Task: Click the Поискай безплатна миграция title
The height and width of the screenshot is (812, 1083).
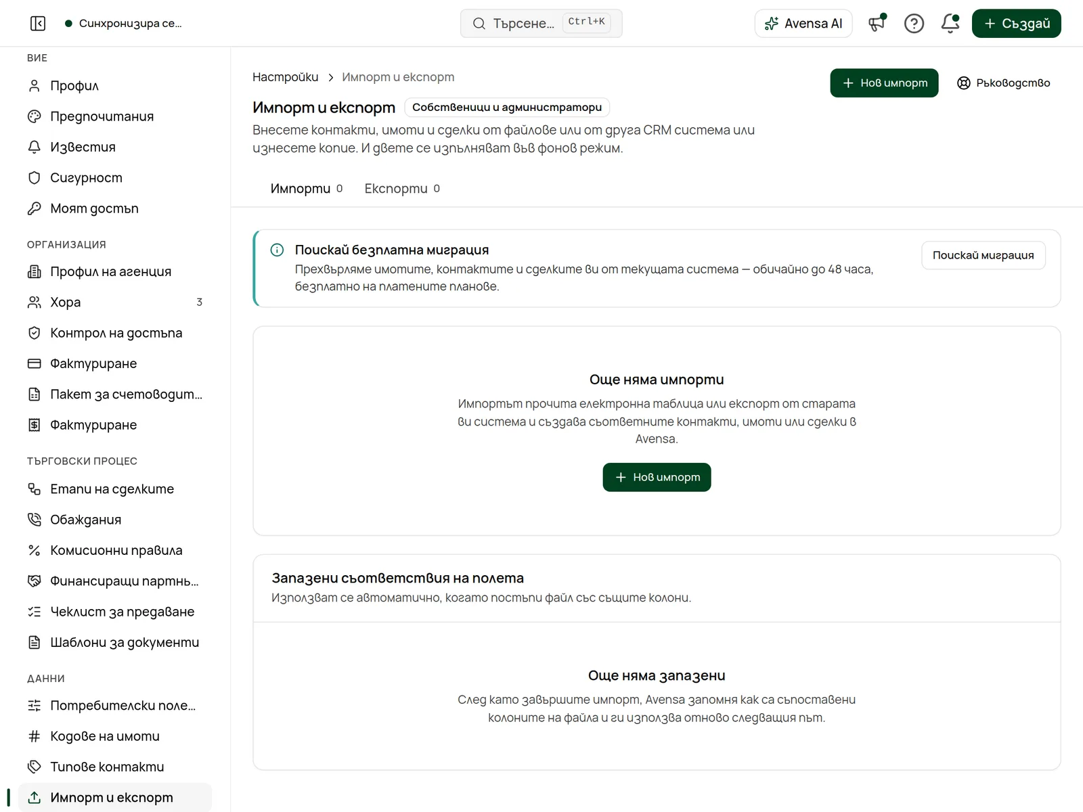Action: point(391,250)
